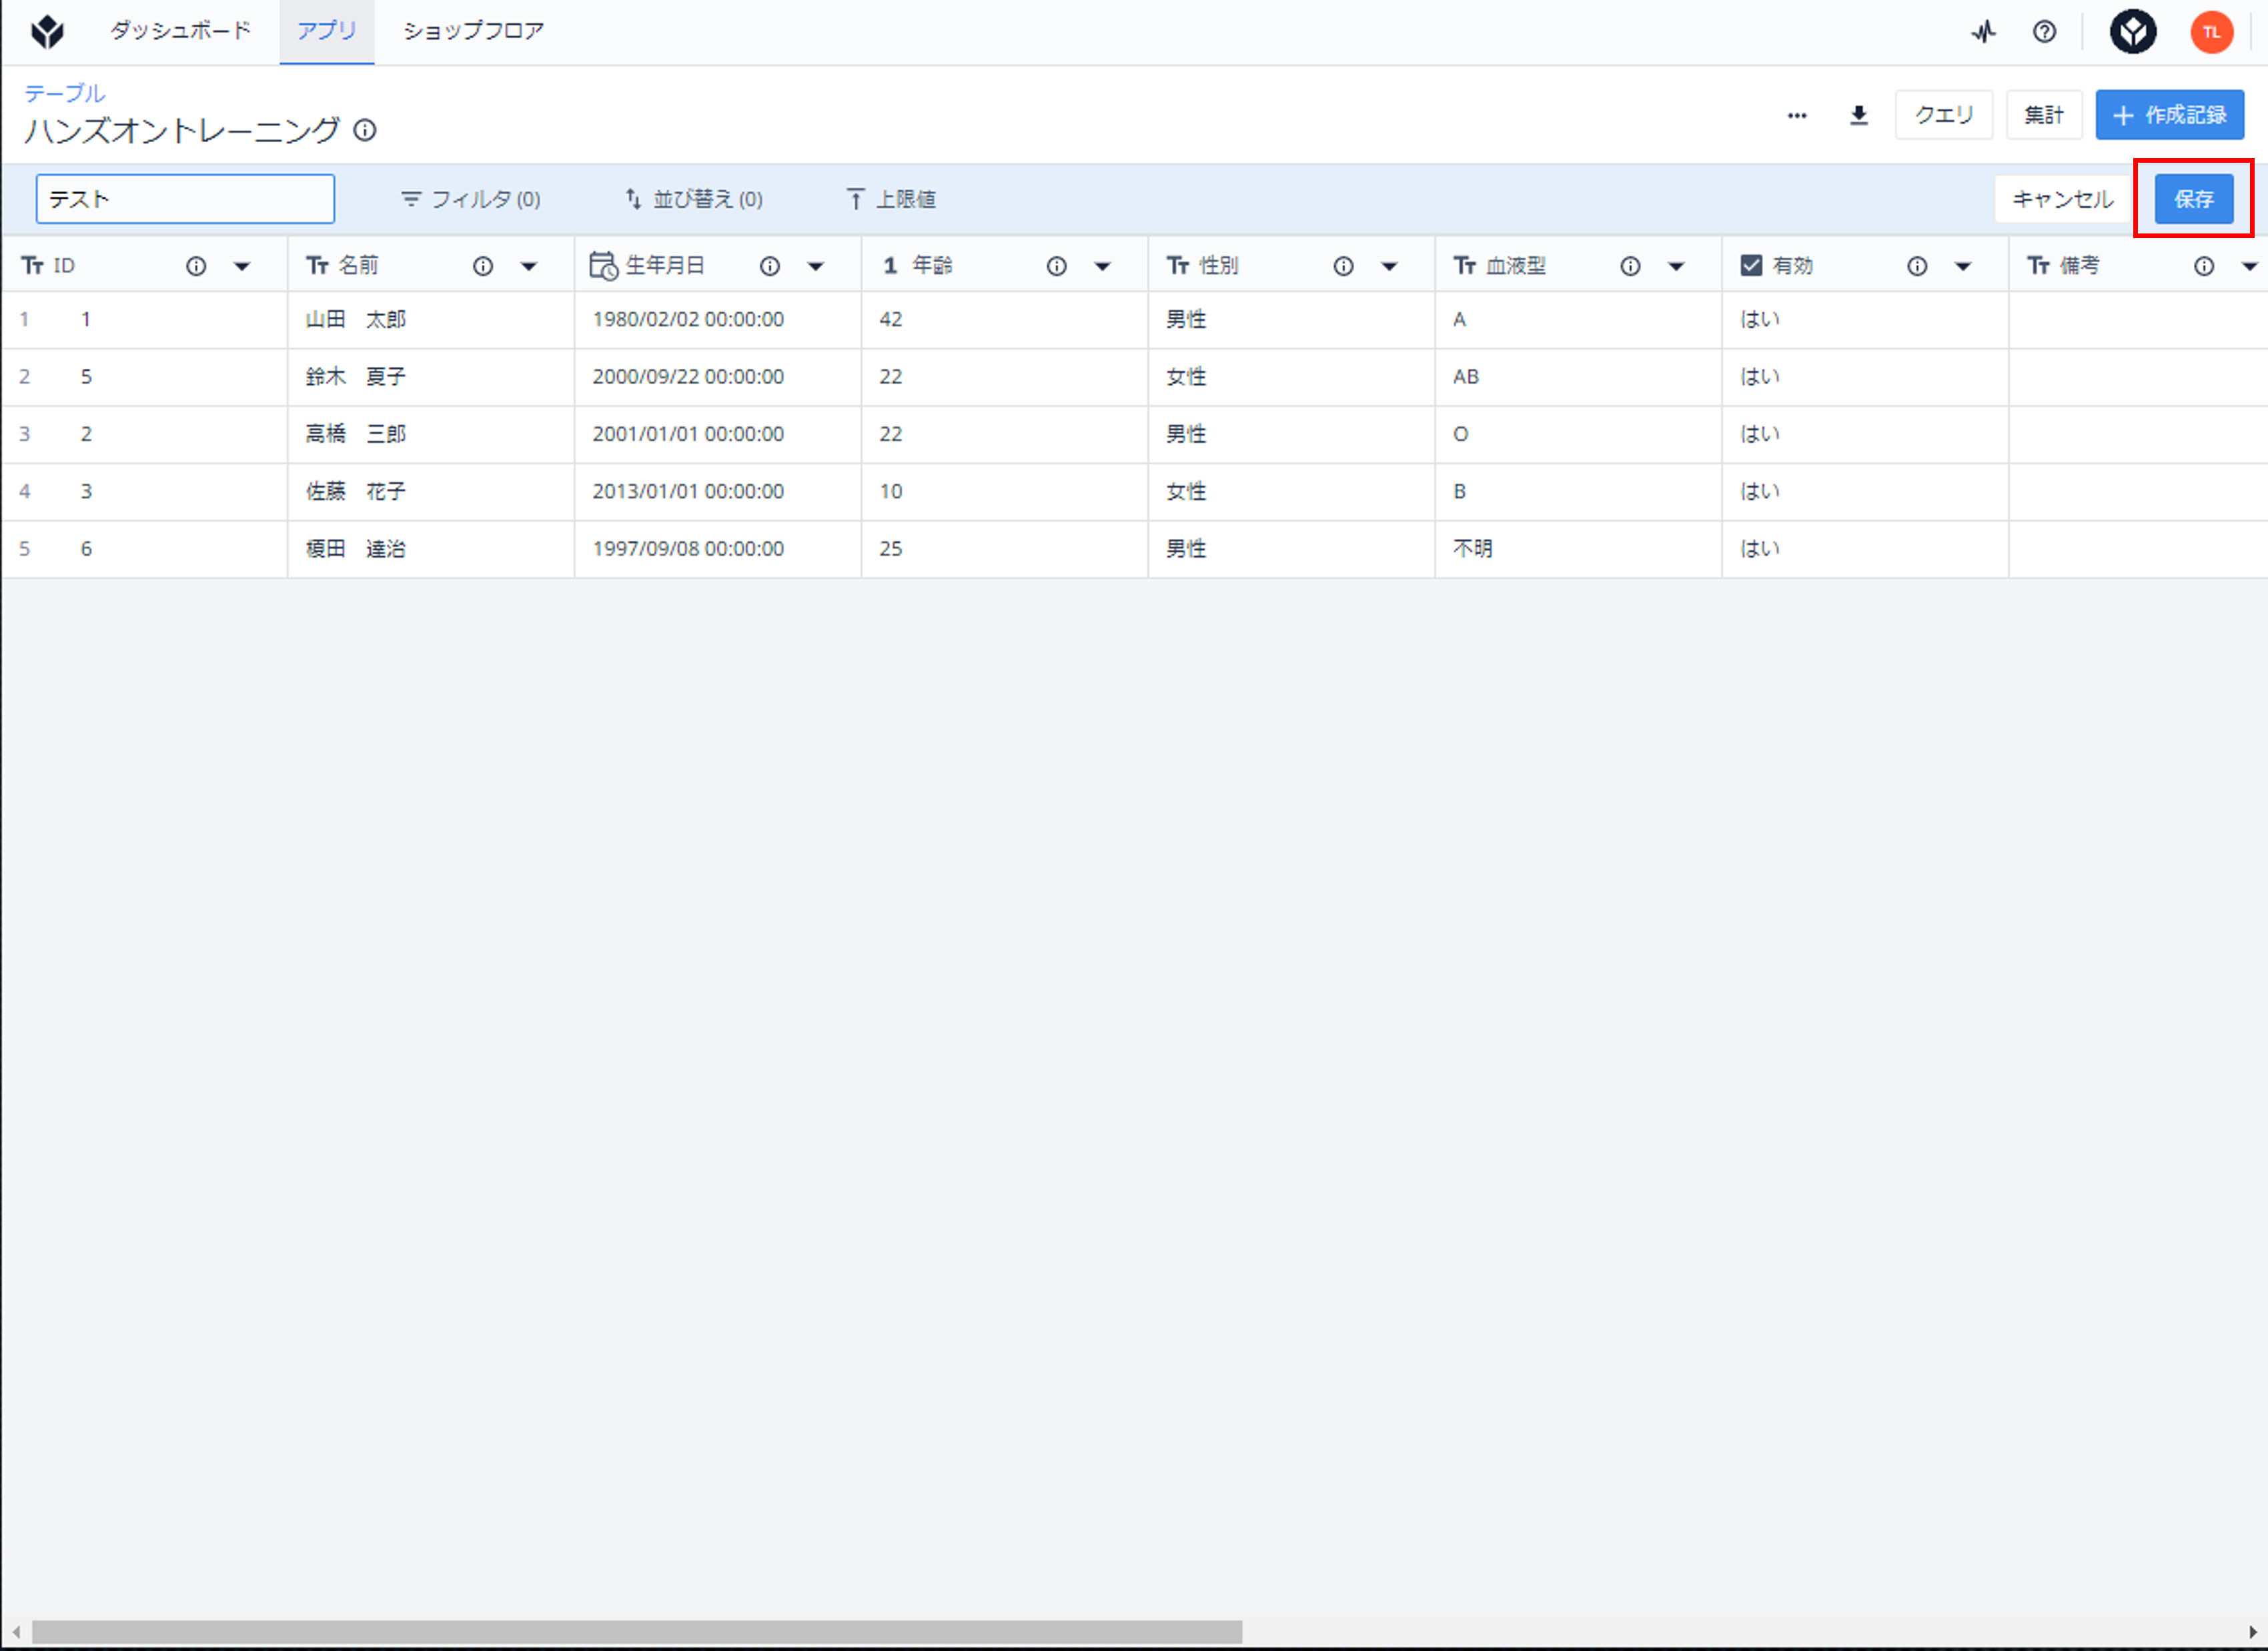The image size is (2268, 1651).
Task: Open the 血液型 column dropdown arrow
Action: (1676, 266)
